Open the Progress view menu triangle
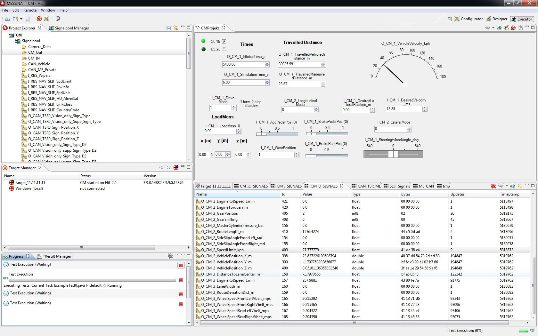Viewport: 538px width, 336px height. pos(177,255)
